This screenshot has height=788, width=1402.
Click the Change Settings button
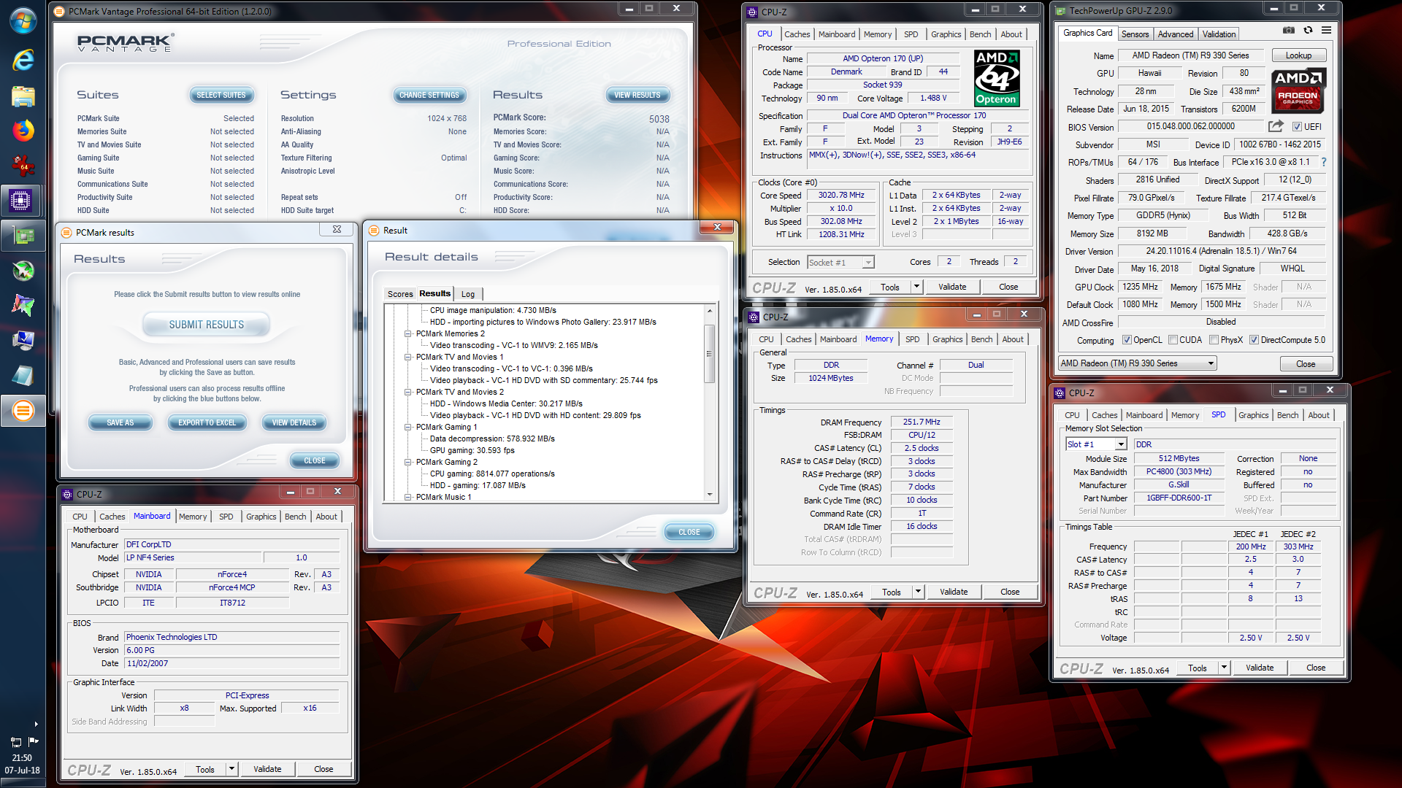[429, 95]
